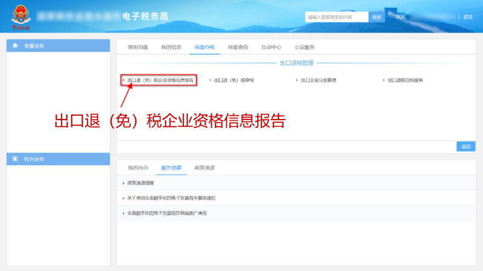483x271 pixels.
Task: Click arrow bullet before 出口退税自检服务
Action: [383, 80]
